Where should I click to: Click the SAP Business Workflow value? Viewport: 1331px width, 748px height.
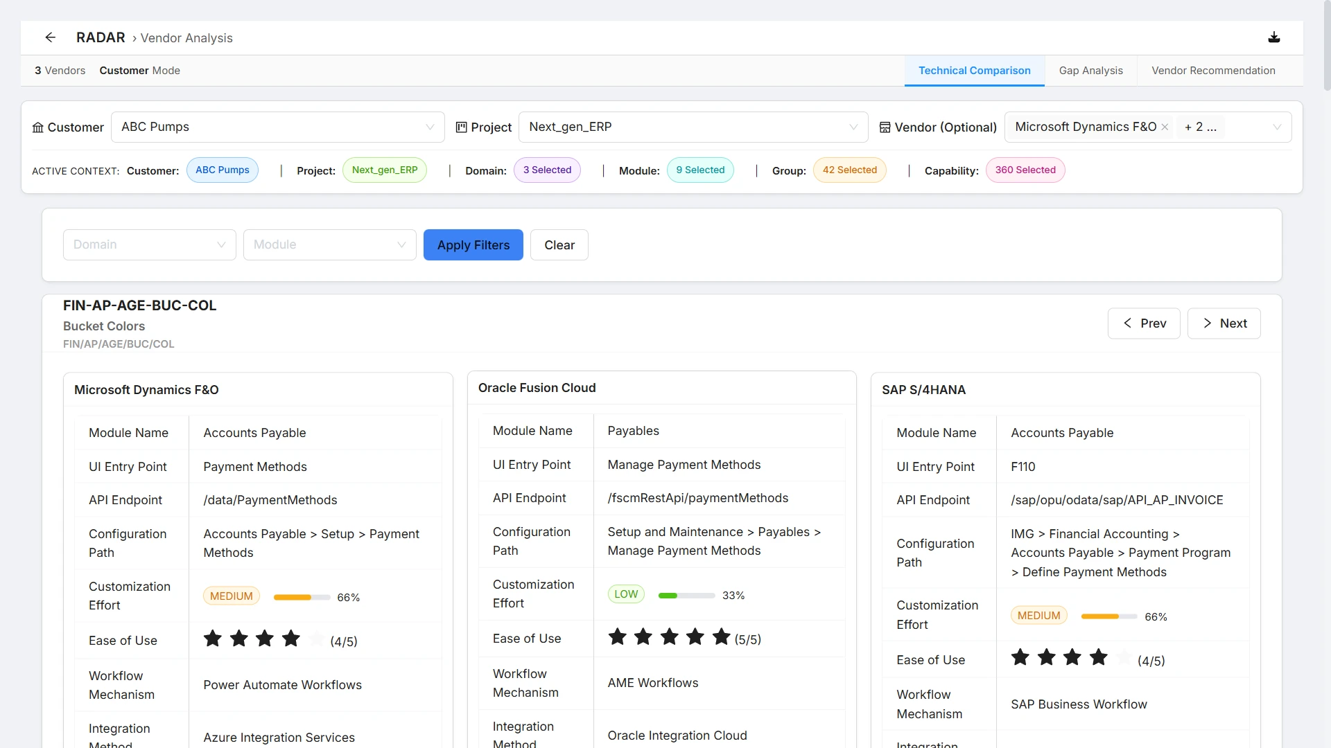1079,704
